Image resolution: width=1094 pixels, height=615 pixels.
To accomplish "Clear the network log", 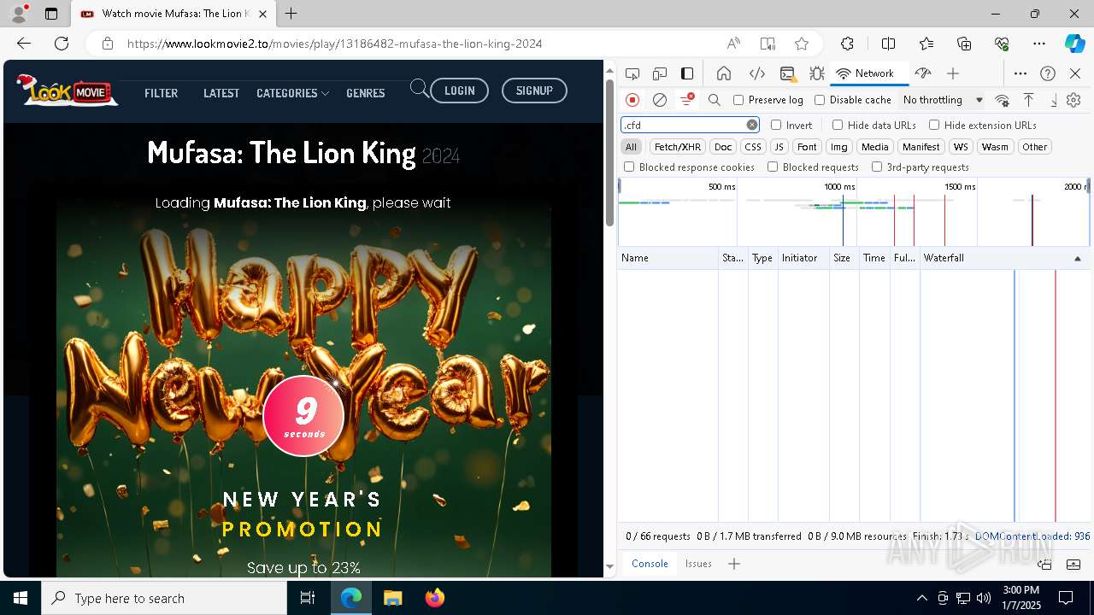I will tap(660, 100).
